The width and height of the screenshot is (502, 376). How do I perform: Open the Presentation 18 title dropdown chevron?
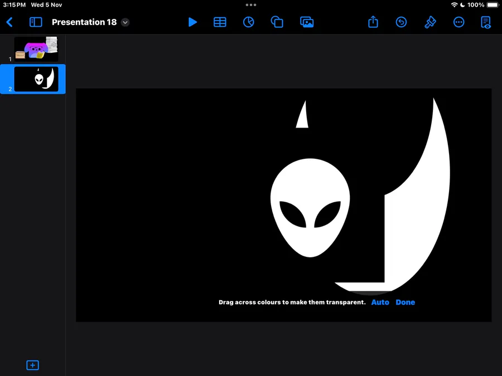point(125,22)
